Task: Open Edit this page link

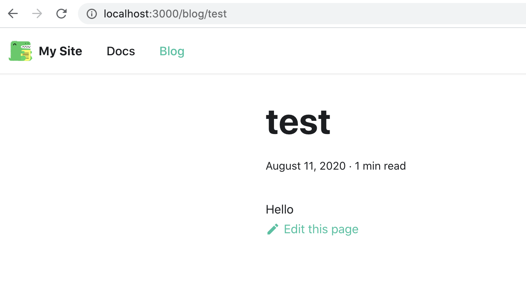Action: 321,229
